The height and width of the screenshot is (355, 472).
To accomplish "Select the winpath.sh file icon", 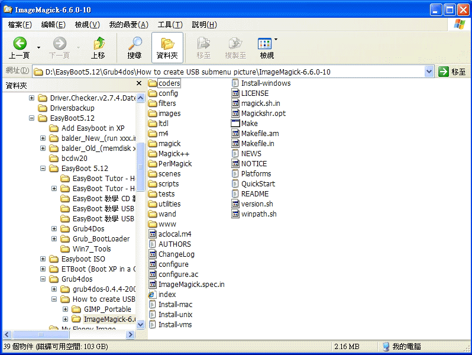I will point(235,214).
